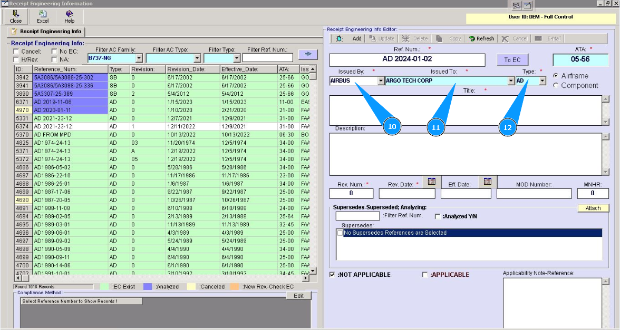Image resolution: width=620 pixels, height=331 pixels.
Task: Click the Add record icon in editor
Action: click(339, 38)
